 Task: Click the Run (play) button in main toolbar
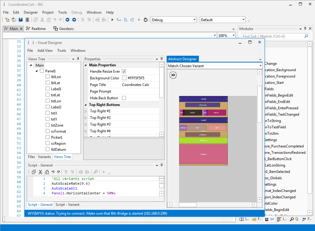coord(112,20)
